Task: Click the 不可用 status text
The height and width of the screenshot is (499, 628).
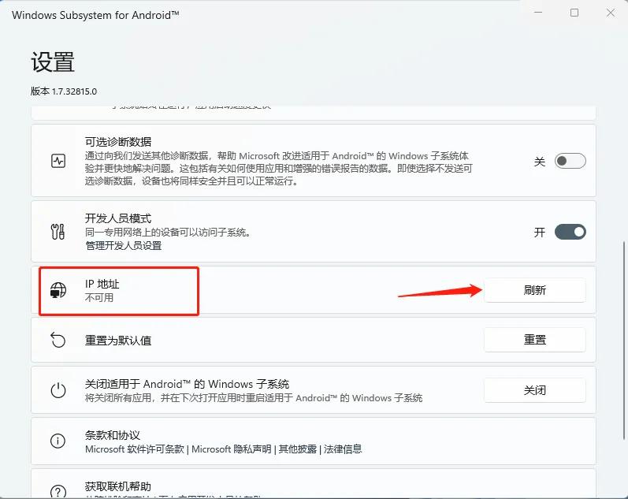Action: pyautogui.click(x=99, y=297)
